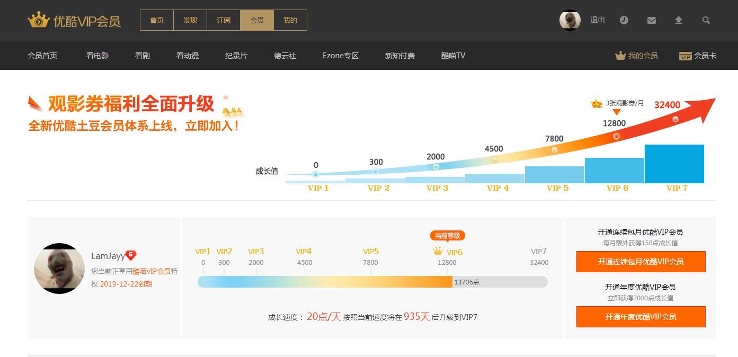The height and width of the screenshot is (357, 738).
Task: Open 我的会员 link
Action: tap(637, 56)
